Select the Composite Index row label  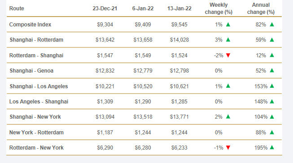pos(30,25)
